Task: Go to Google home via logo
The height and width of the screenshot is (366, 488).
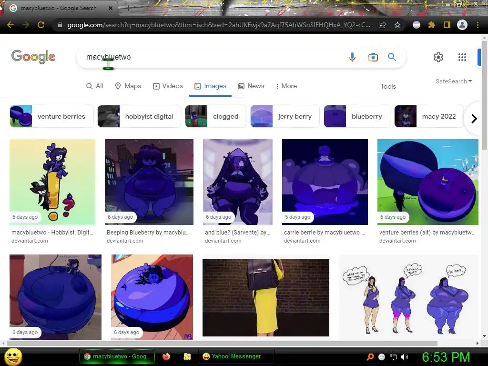Action: (x=33, y=57)
